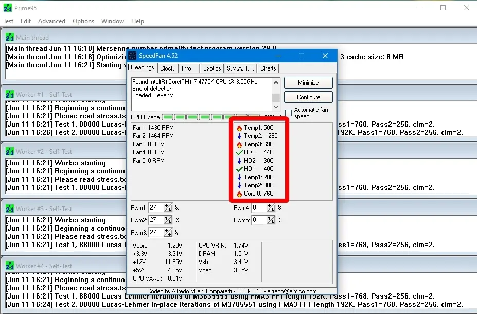477x314 pixels.
Task: Click the Worker #4 window icon
Action: pyautogui.click(x=10, y=266)
